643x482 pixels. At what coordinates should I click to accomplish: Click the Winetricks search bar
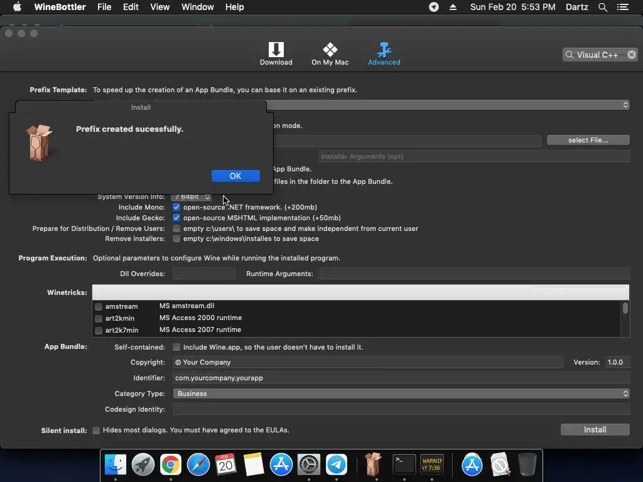point(360,292)
